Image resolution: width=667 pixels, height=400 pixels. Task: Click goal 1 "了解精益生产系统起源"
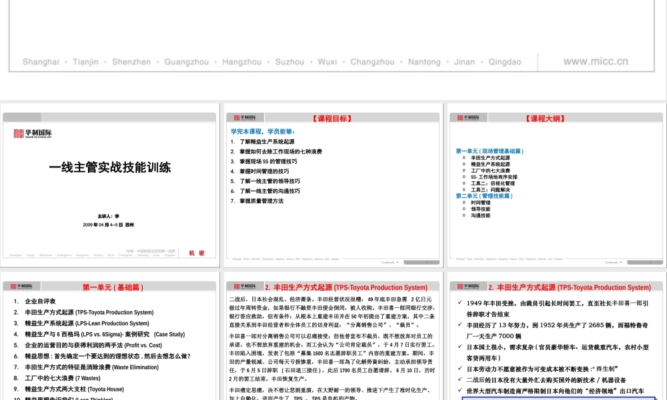(267, 142)
